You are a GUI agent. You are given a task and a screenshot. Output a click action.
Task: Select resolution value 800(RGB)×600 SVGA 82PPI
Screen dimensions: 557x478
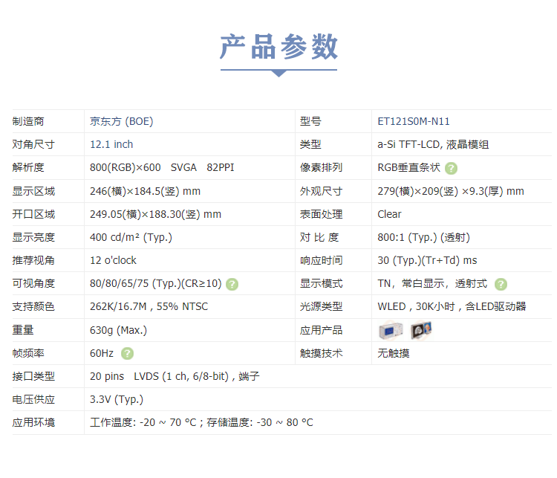click(162, 167)
